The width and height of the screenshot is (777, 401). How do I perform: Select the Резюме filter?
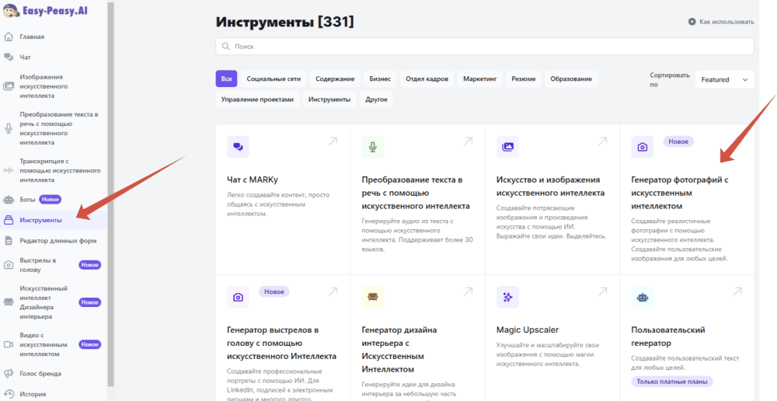tap(523, 78)
